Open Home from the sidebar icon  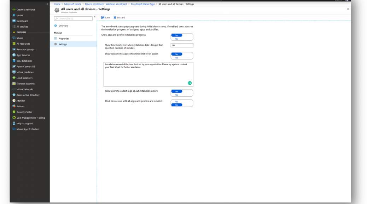(x=14, y=15)
